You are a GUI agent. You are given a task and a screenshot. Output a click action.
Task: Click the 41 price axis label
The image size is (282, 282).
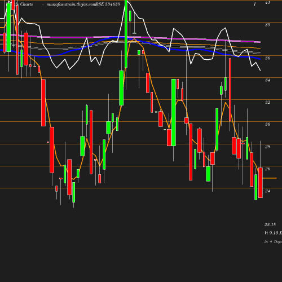tap(267, 3)
